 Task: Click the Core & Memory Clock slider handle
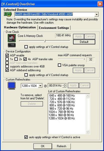(x=45, y=41)
